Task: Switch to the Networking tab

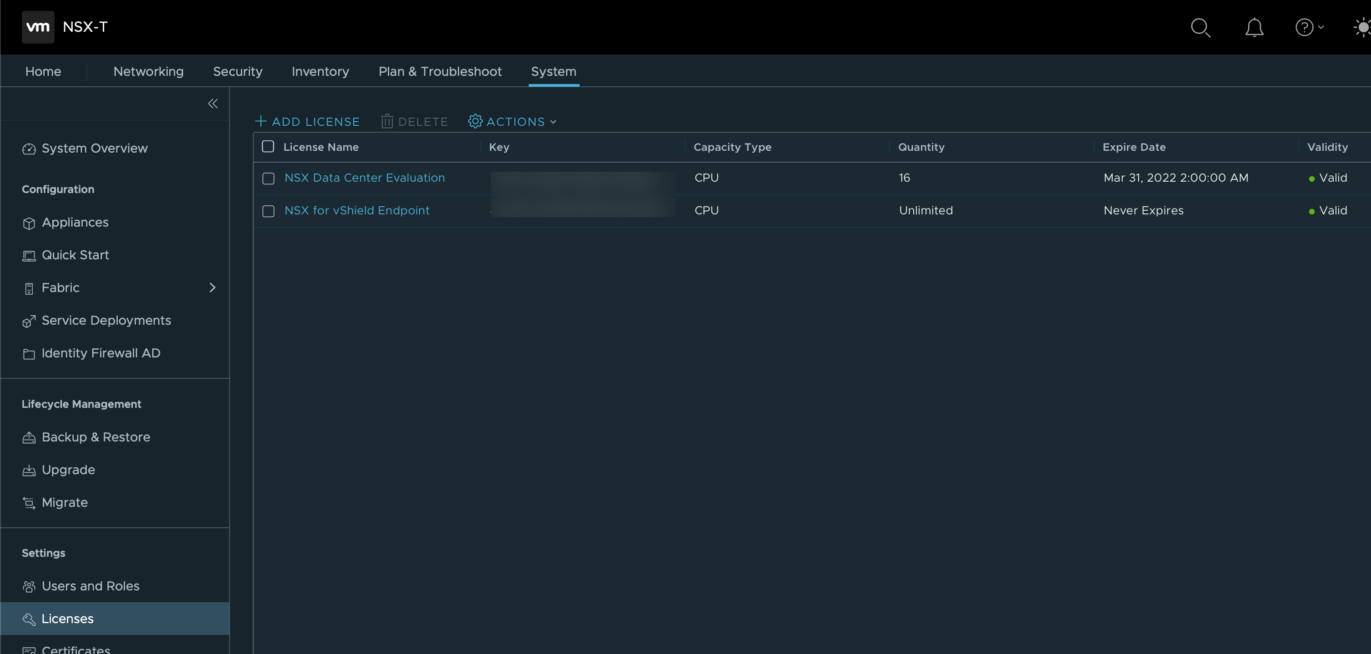Action: (149, 71)
